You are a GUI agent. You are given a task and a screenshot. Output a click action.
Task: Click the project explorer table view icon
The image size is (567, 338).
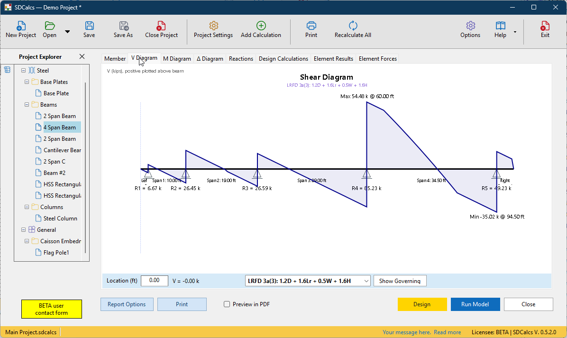click(7, 70)
